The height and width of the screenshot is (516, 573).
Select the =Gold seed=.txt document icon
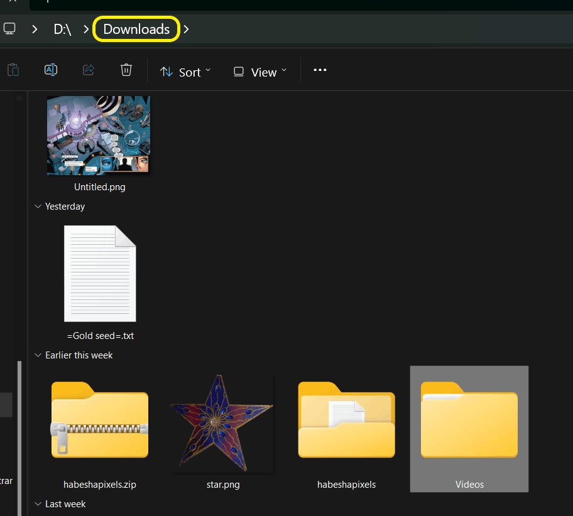coord(100,274)
